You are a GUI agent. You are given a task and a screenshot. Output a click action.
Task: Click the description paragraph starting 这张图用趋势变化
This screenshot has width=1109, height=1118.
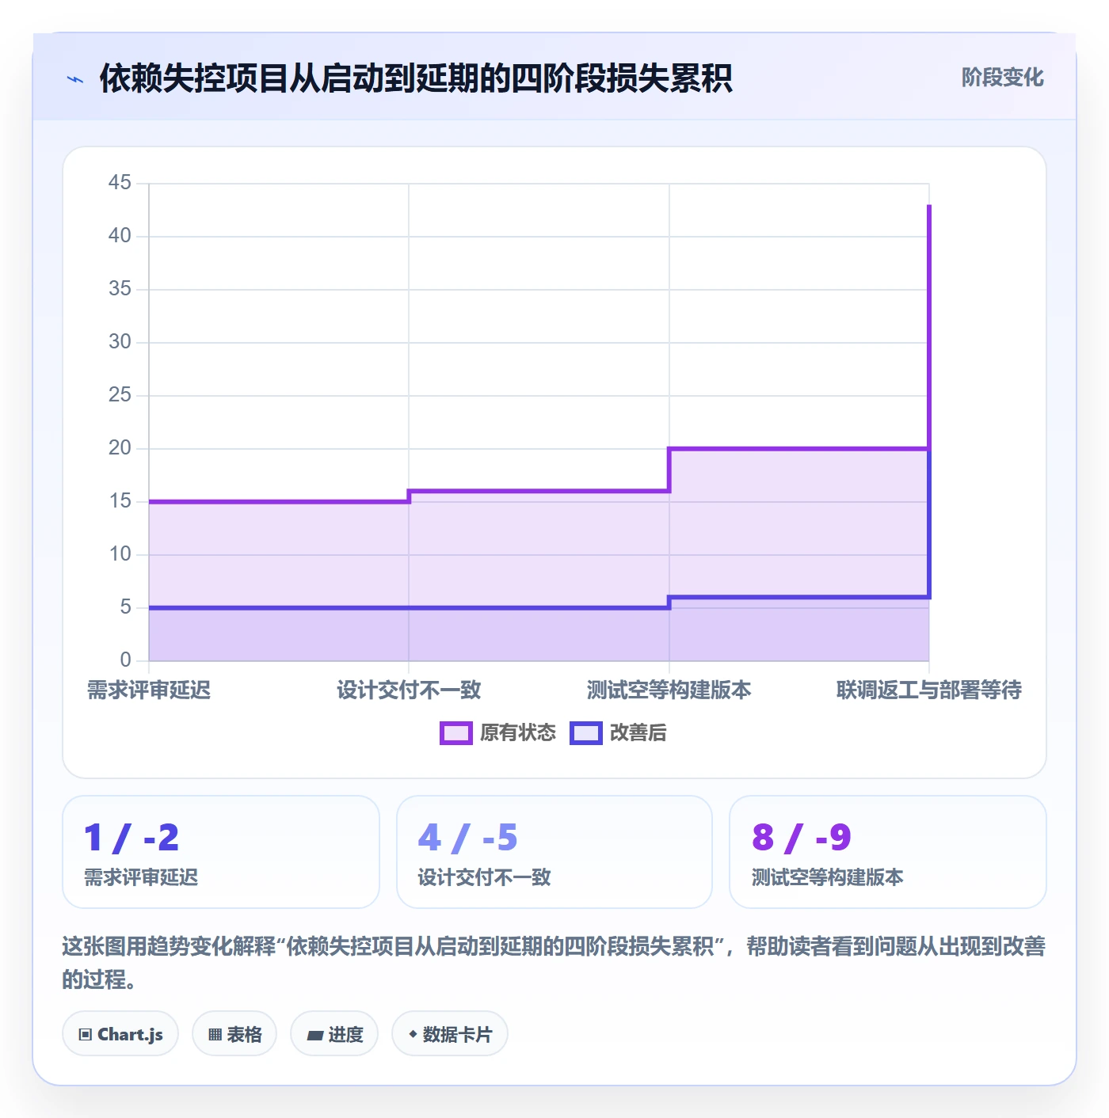pyautogui.click(x=554, y=963)
